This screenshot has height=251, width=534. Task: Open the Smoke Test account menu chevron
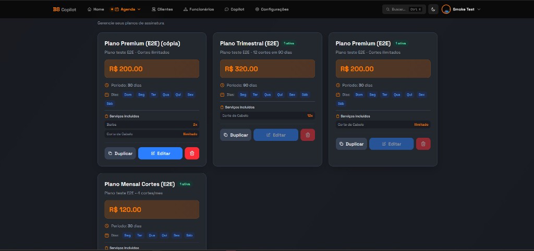[479, 9]
